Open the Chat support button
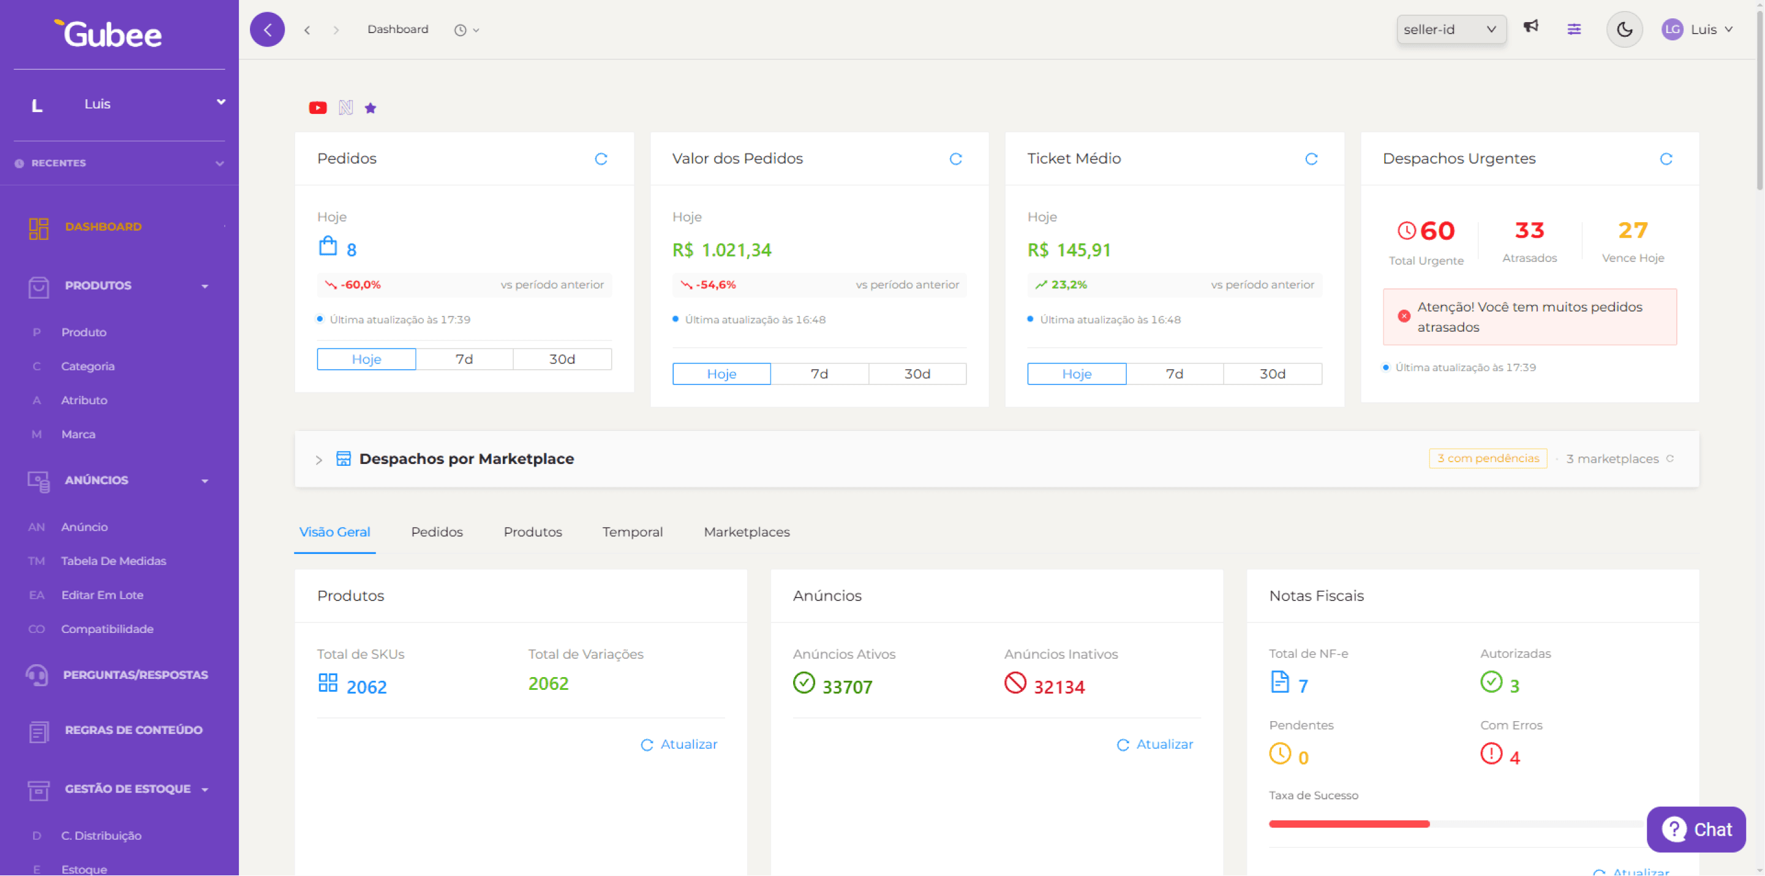The height and width of the screenshot is (876, 1765). click(x=1696, y=829)
